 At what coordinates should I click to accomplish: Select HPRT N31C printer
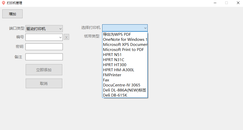click(x=125, y=60)
